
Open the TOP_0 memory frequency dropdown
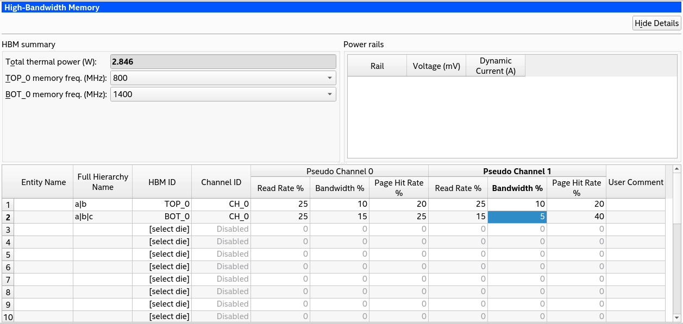223,78
